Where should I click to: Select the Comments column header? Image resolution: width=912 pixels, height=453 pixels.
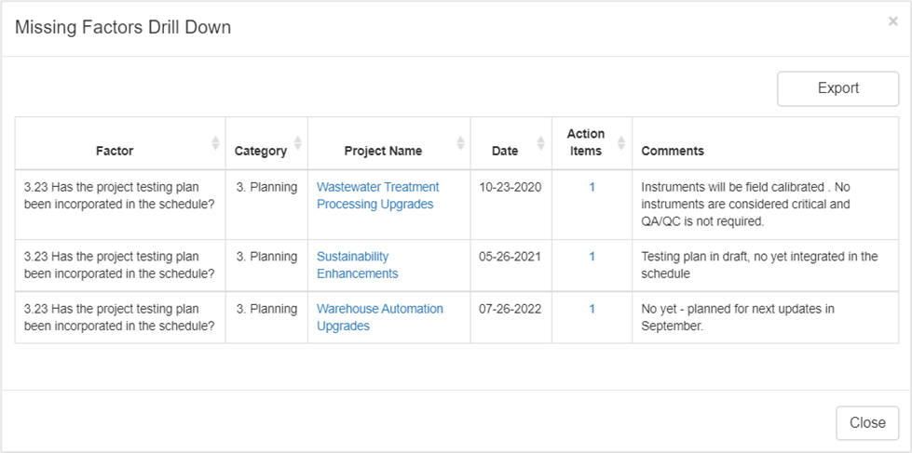tap(673, 151)
